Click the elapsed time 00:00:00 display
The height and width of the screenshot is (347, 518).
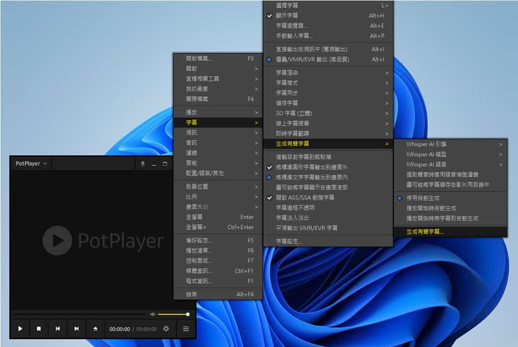point(119,329)
